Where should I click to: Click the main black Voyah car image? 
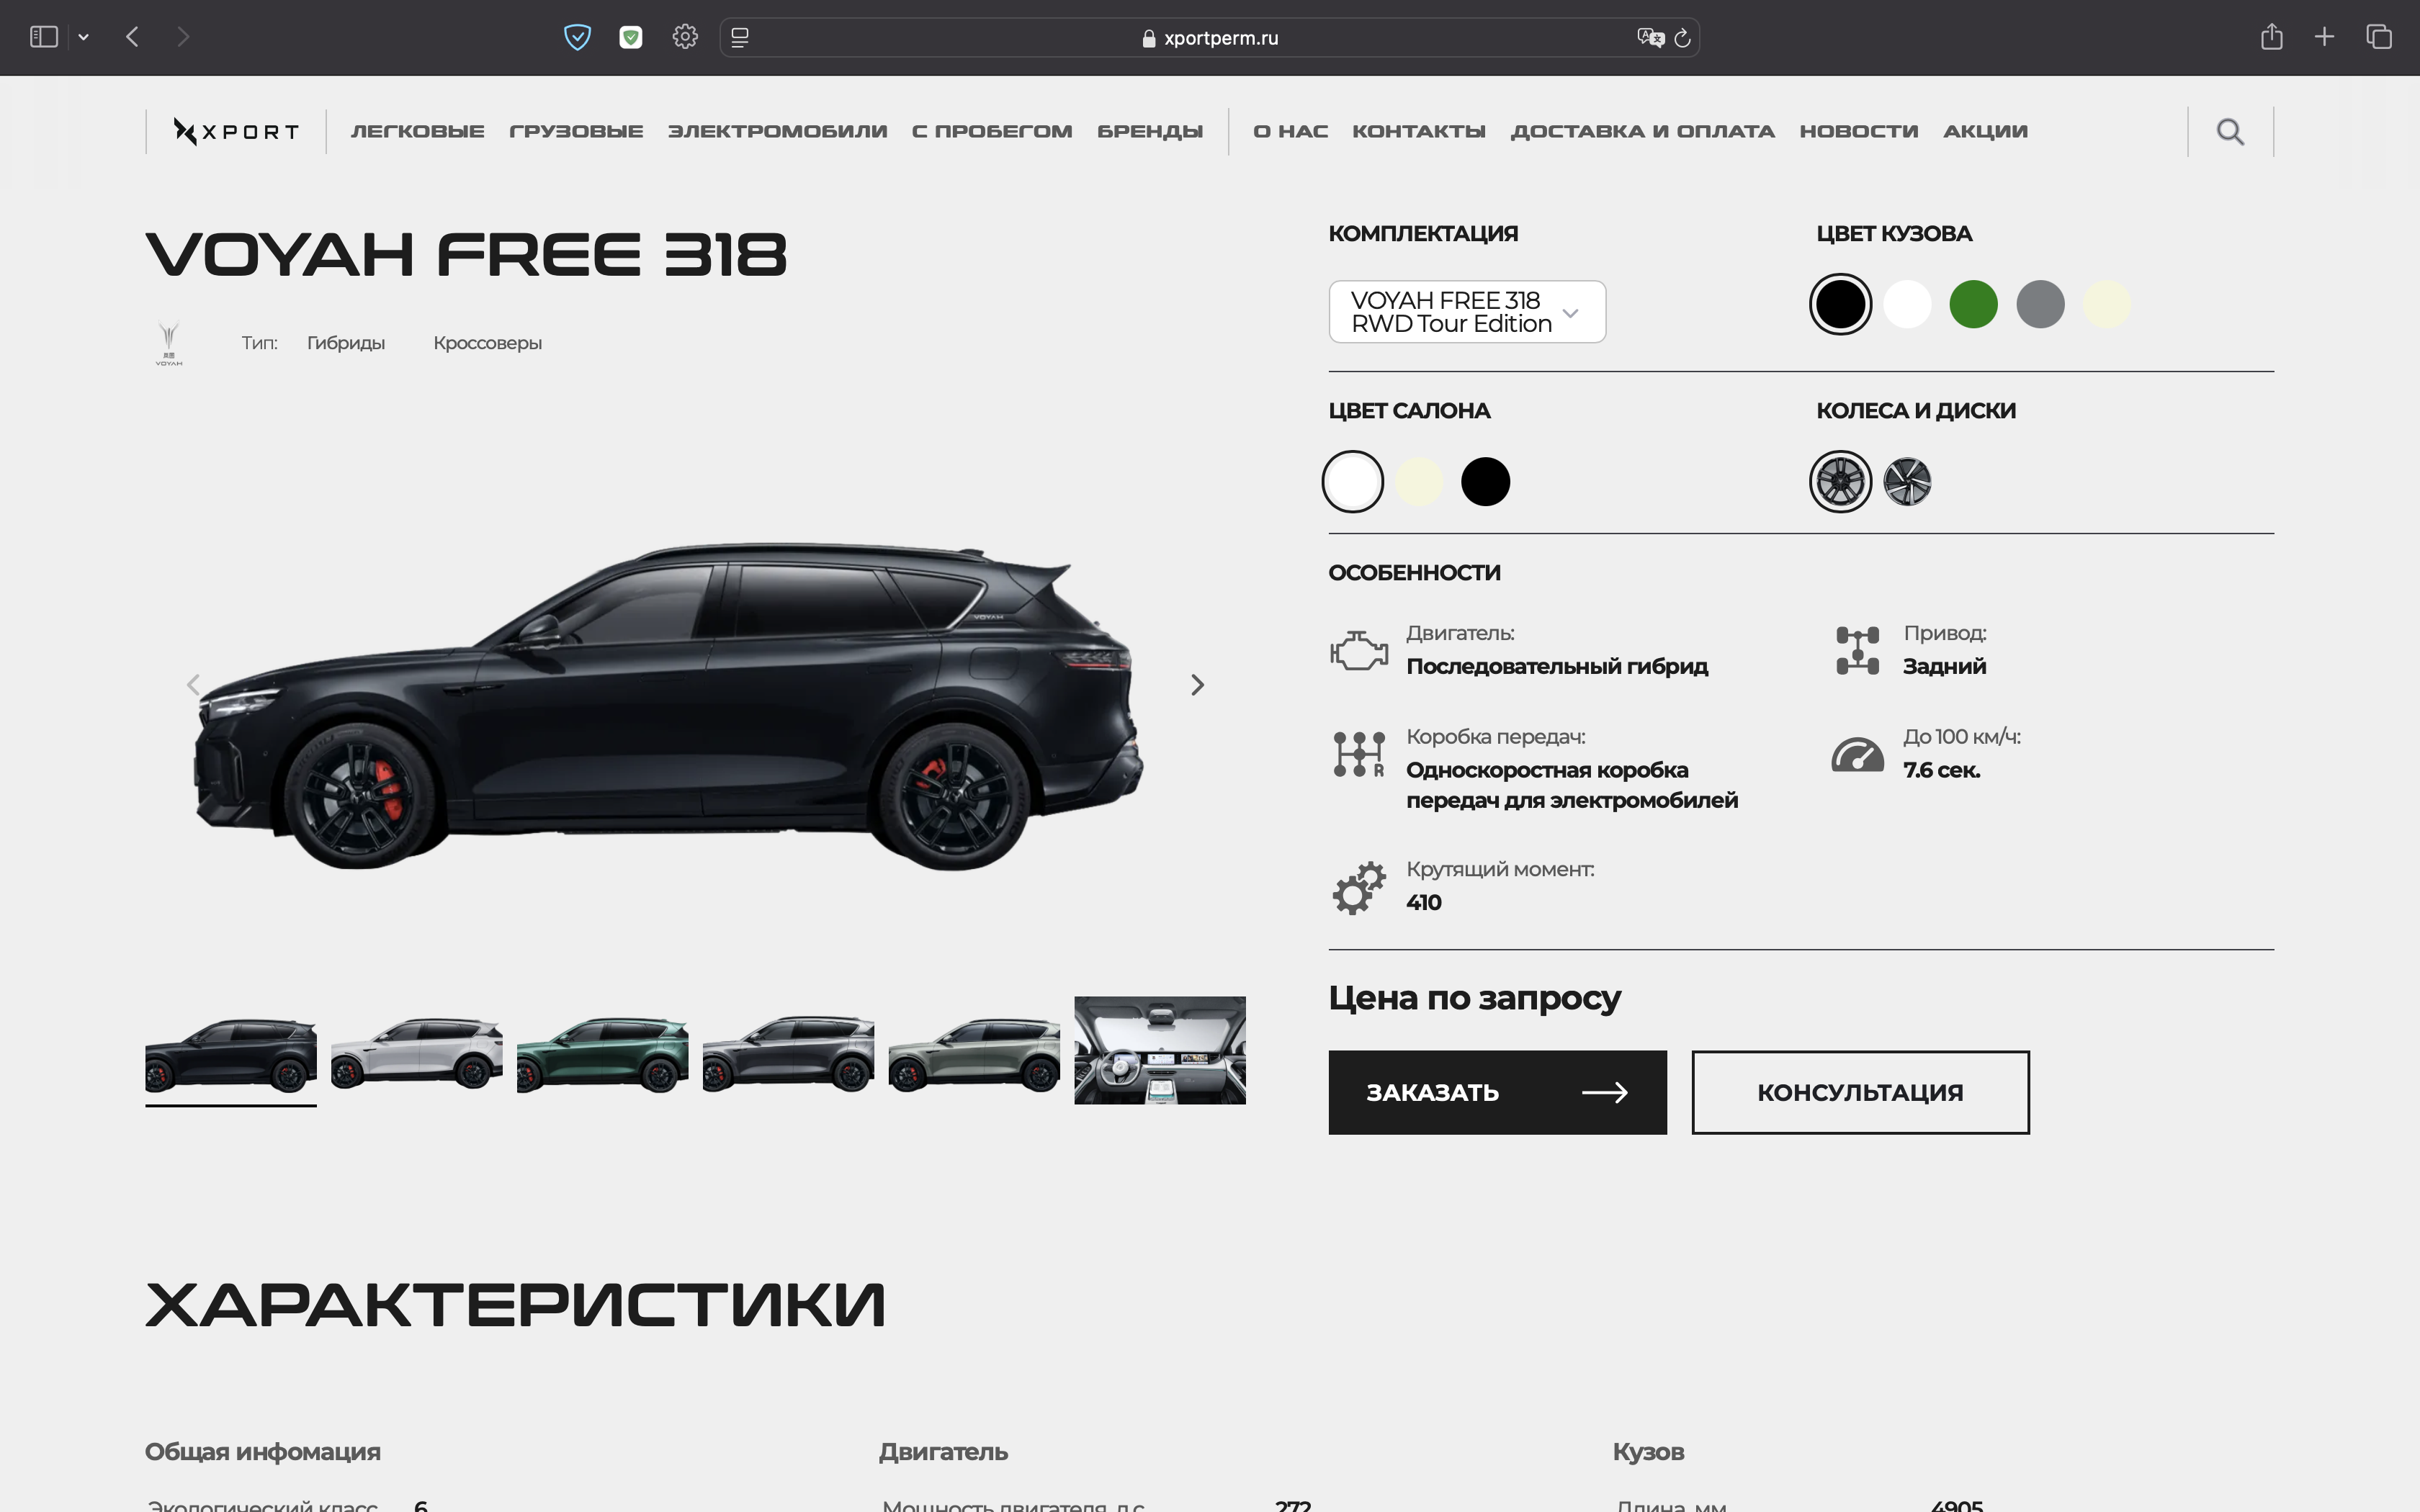click(669, 705)
